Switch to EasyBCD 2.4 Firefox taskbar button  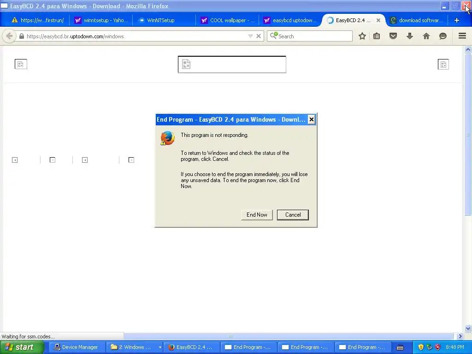click(191, 347)
